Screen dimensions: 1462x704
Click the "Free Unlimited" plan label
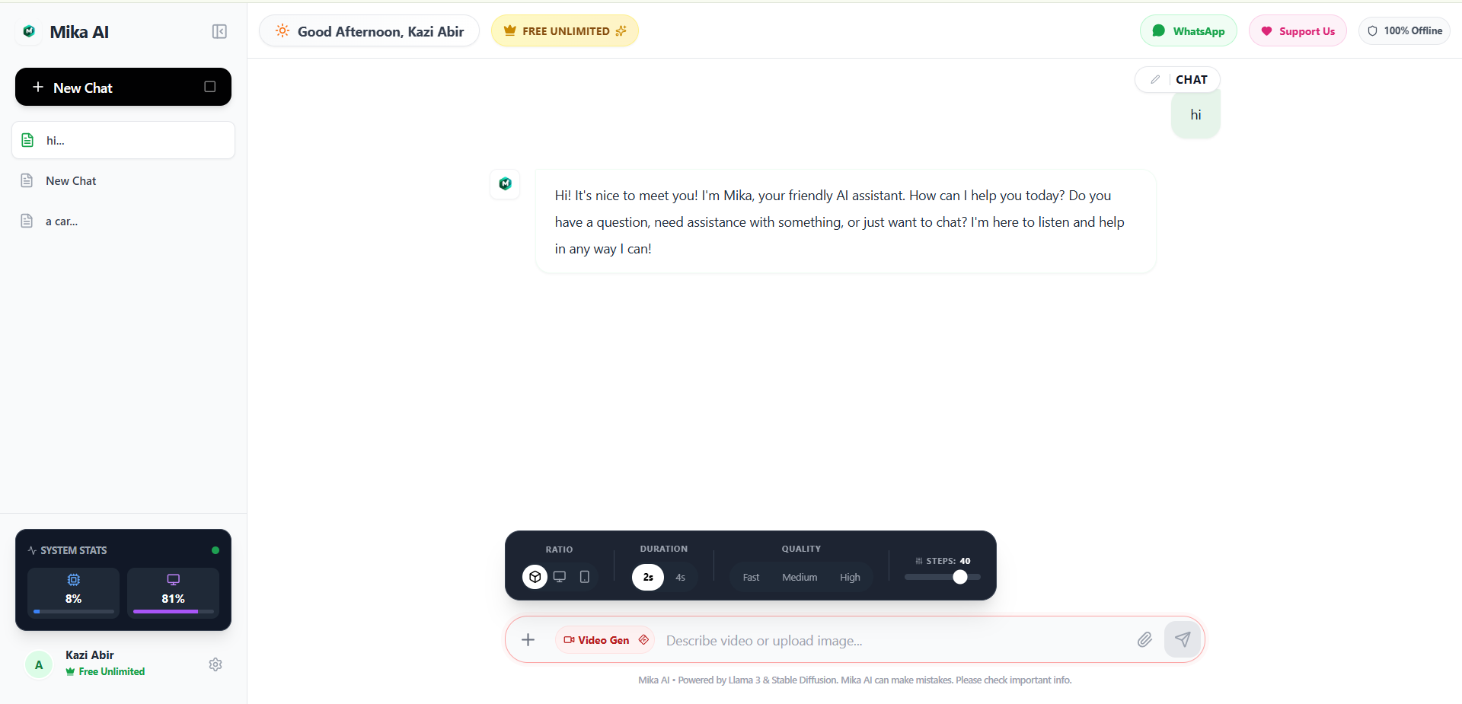click(105, 671)
